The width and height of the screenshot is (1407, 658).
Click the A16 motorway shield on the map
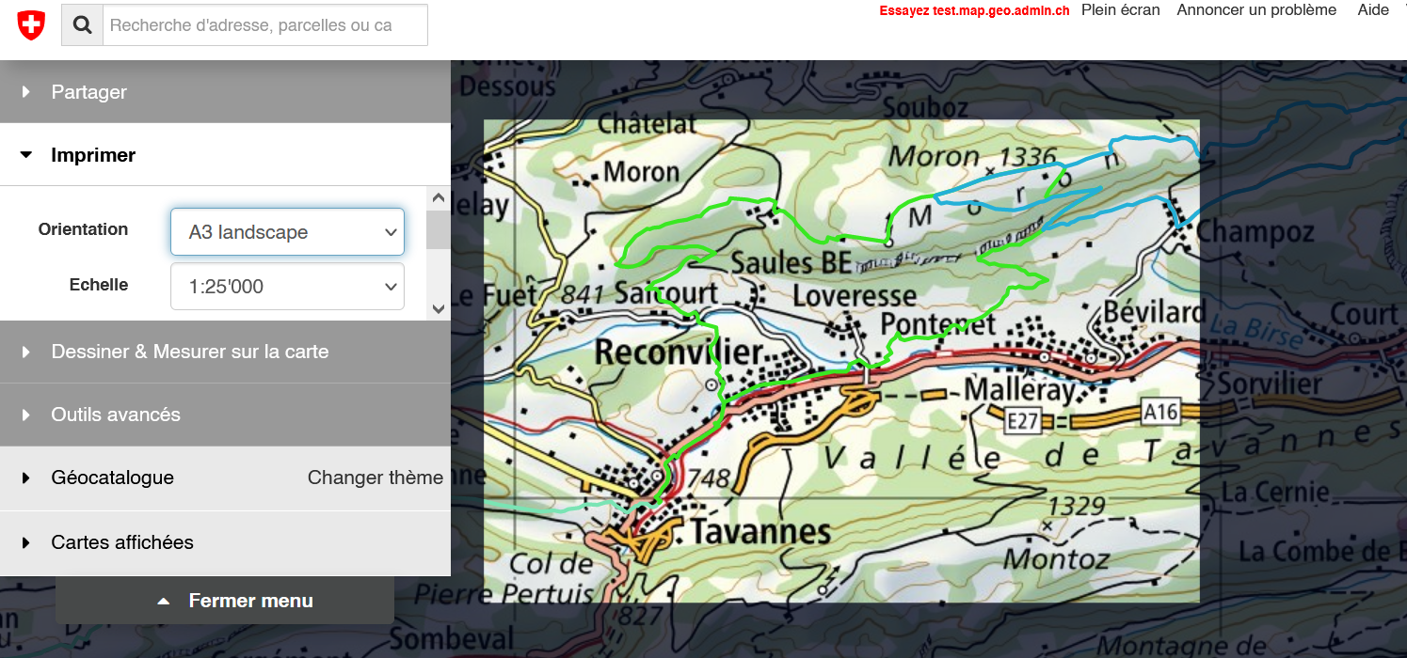coord(1159,411)
